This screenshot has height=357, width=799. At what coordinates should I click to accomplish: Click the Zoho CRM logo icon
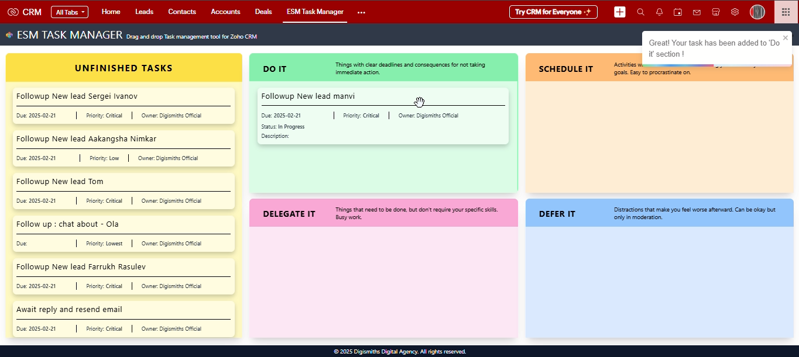[x=13, y=12]
